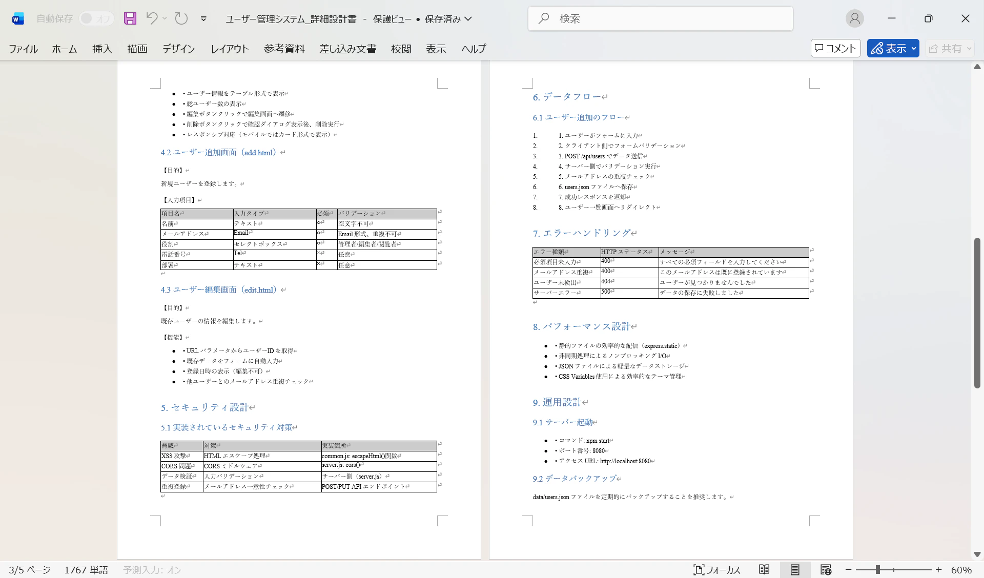Click the Save icon in title bar
Viewport: 984px width, 578px height.
coord(130,18)
